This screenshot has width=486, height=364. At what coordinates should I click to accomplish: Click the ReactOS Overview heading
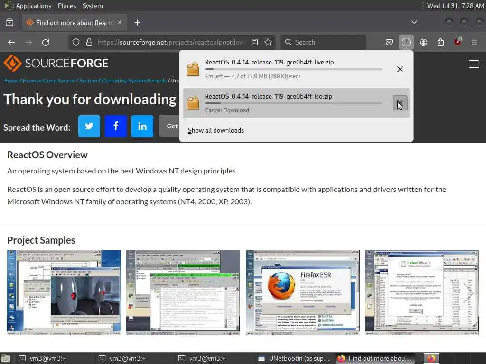(47, 155)
